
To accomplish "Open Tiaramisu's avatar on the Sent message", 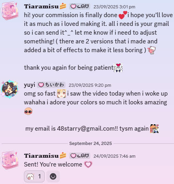I will pos(10,161).
